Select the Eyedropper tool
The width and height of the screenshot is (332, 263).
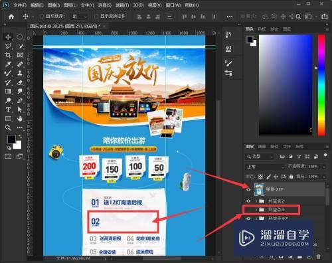[8, 64]
